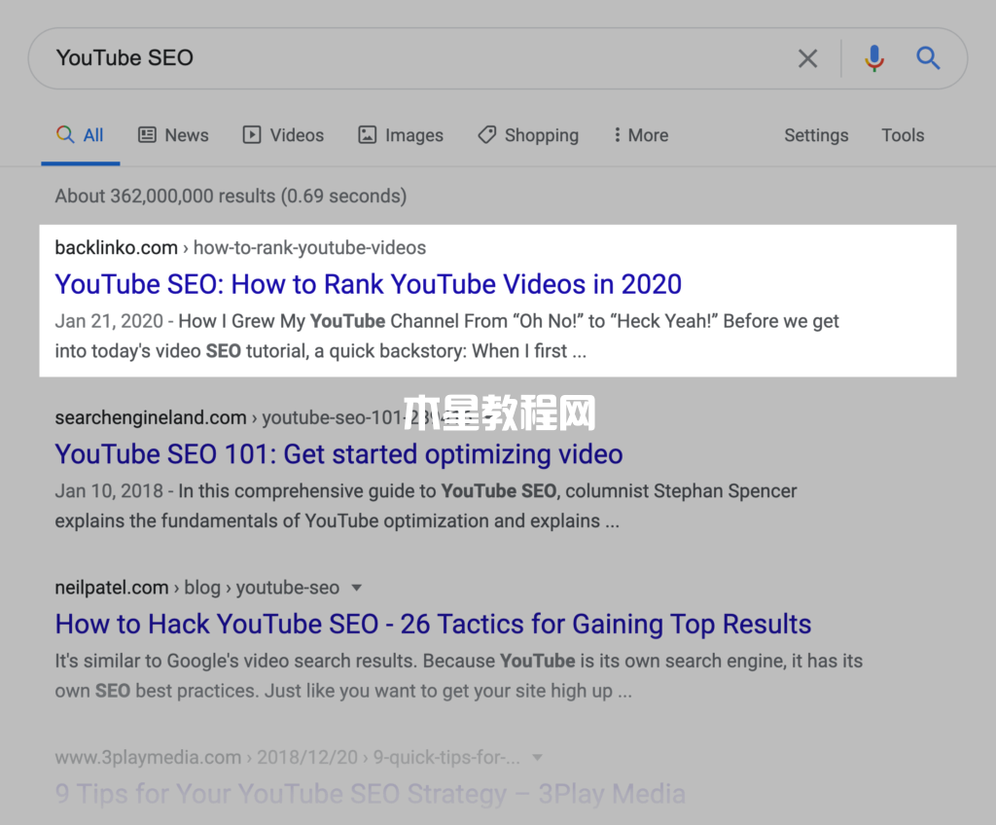Viewport: 996px width, 825px height.
Task: Run the search with the magnifier icon
Action: (x=928, y=57)
